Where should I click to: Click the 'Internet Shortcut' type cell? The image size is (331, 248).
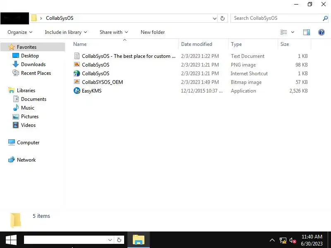point(249,74)
